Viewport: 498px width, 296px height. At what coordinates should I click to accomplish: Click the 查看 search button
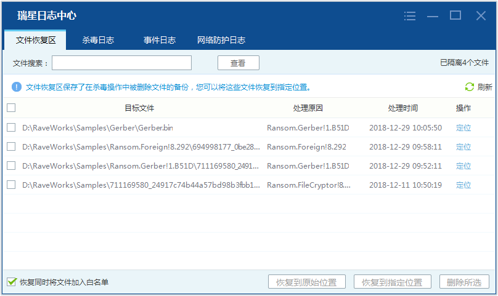click(238, 63)
